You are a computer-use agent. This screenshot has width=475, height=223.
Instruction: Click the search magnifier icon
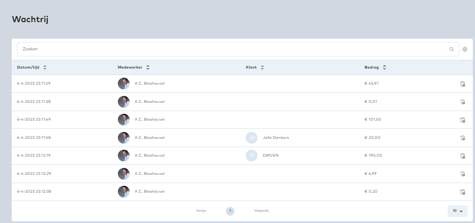click(452, 49)
